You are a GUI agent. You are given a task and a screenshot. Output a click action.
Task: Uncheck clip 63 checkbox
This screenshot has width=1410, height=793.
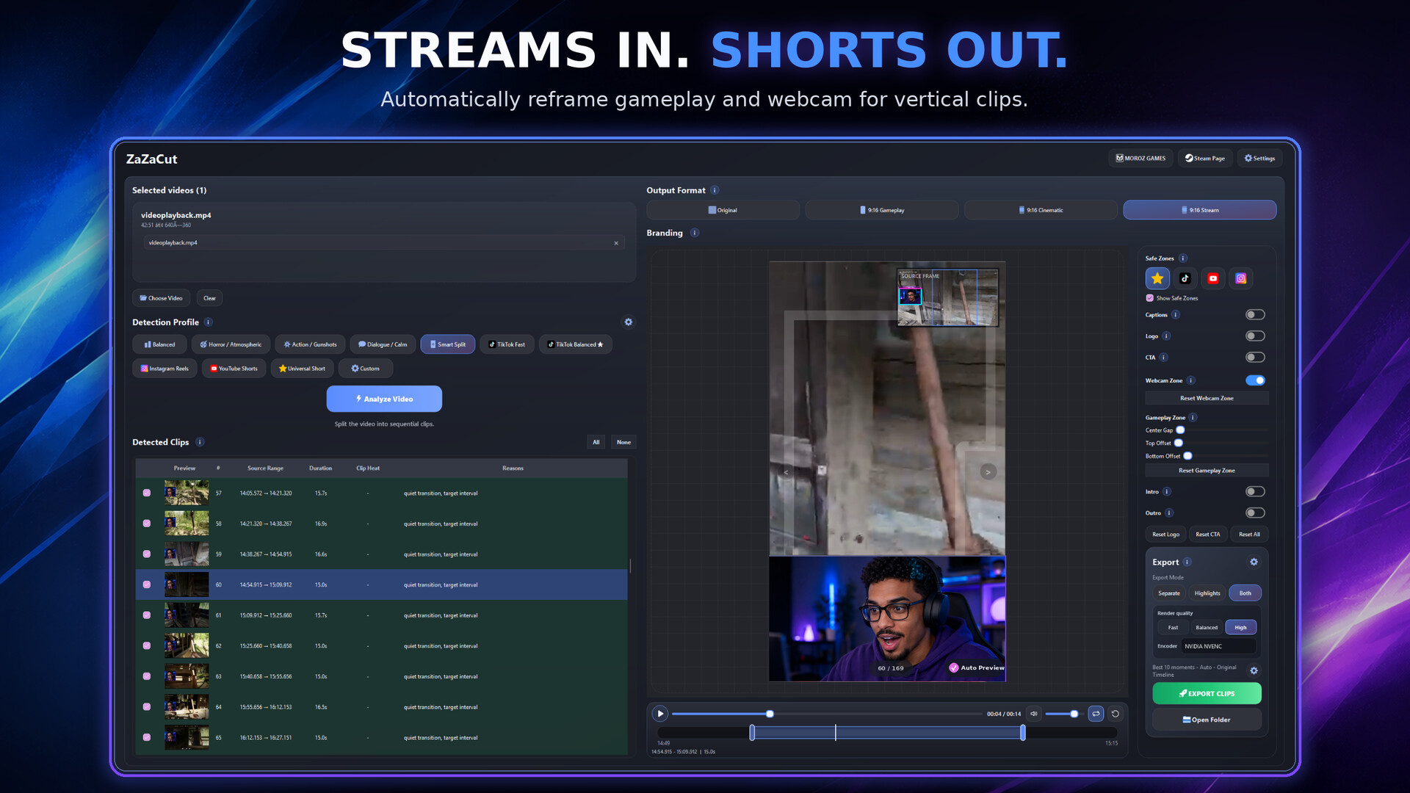click(147, 676)
